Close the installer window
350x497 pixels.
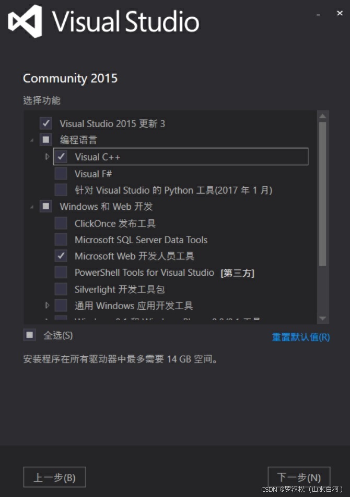point(340,13)
